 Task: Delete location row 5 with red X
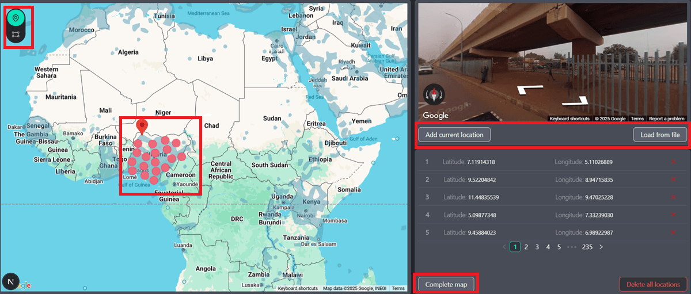[x=673, y=232]
